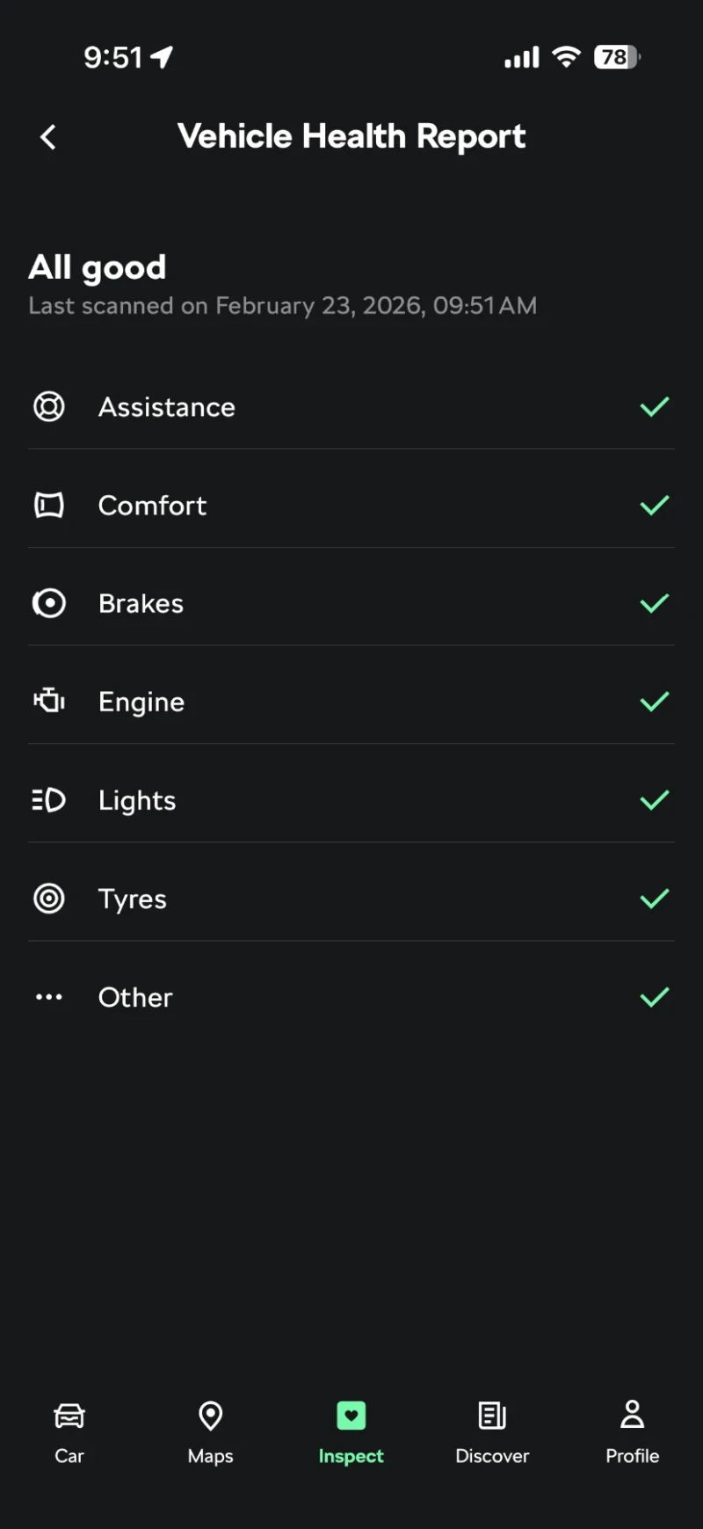The width and height of the screenshot is (703, 1529).
Task: Open the Profile tab
Action: pyautogui.click(x=633, y=1432)
